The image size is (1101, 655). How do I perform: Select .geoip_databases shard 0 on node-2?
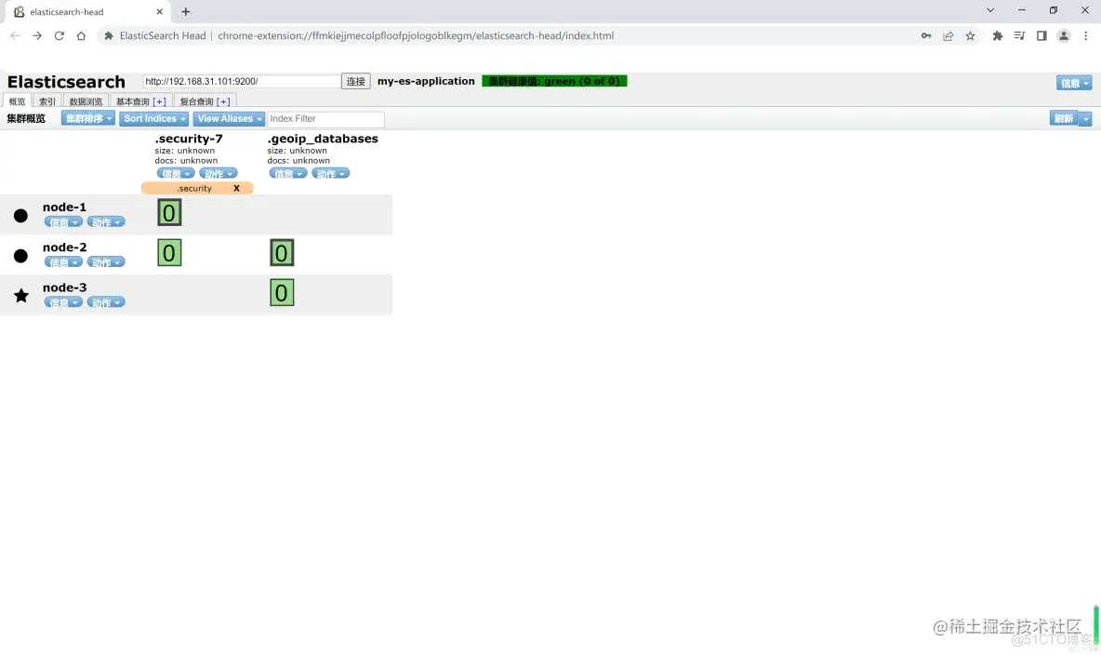pyautogui.click(x=282, y=253)
